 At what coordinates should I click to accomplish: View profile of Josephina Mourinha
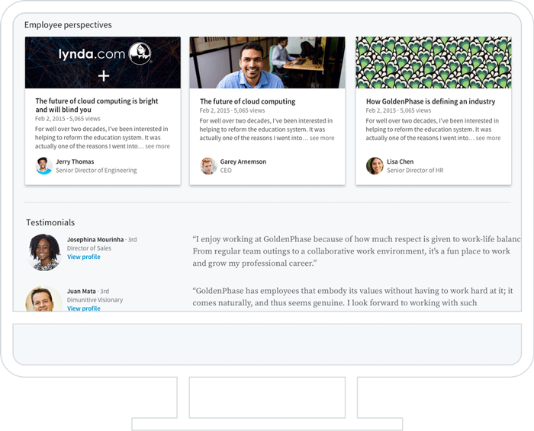pyautogui.click(x=84, y=257)
